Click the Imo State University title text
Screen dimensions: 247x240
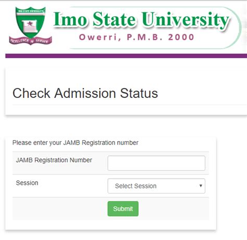pos(142,20)
